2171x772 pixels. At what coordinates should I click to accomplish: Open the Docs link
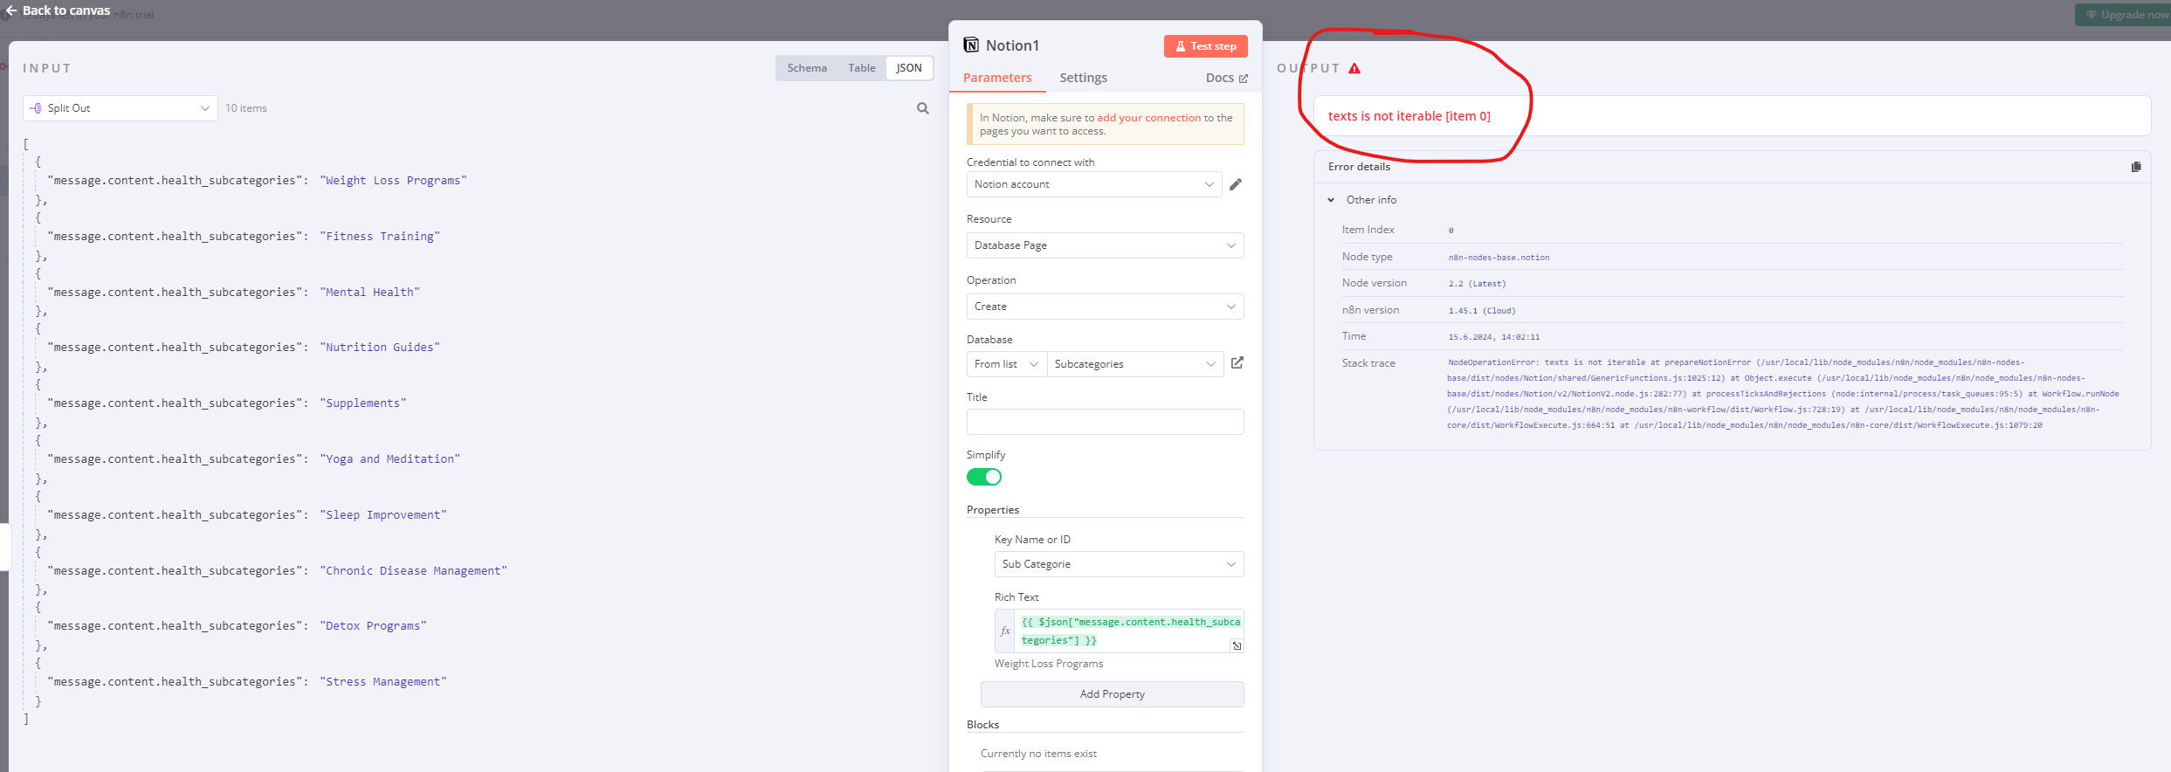pyautogui.click(x=1226, y=78)
